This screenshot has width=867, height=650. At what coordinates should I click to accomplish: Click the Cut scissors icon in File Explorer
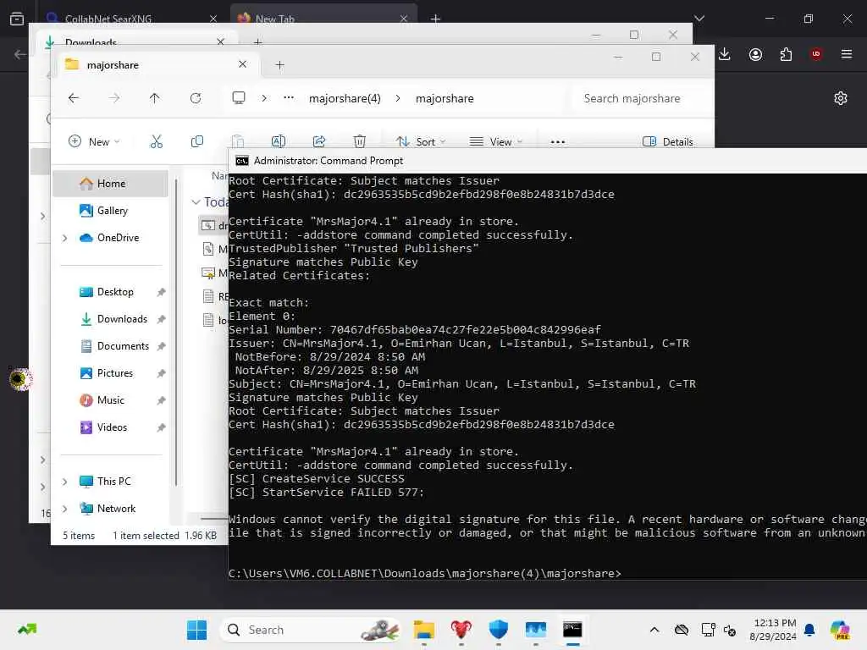coord(157,141)
